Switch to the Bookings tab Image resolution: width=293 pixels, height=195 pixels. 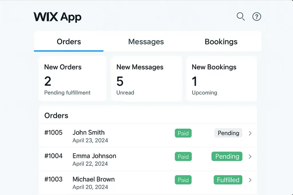point(221,42)
